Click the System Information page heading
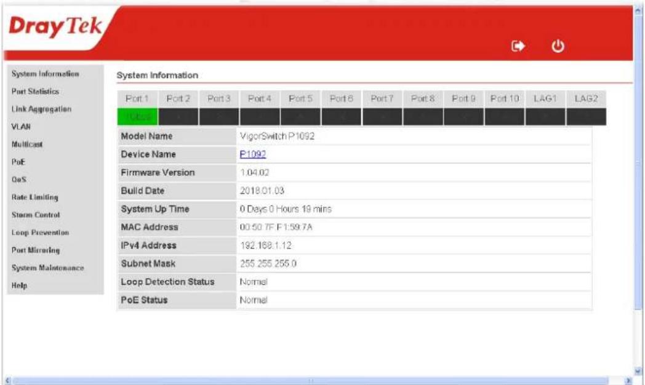 pyautogui.click(x=157, y=75)
